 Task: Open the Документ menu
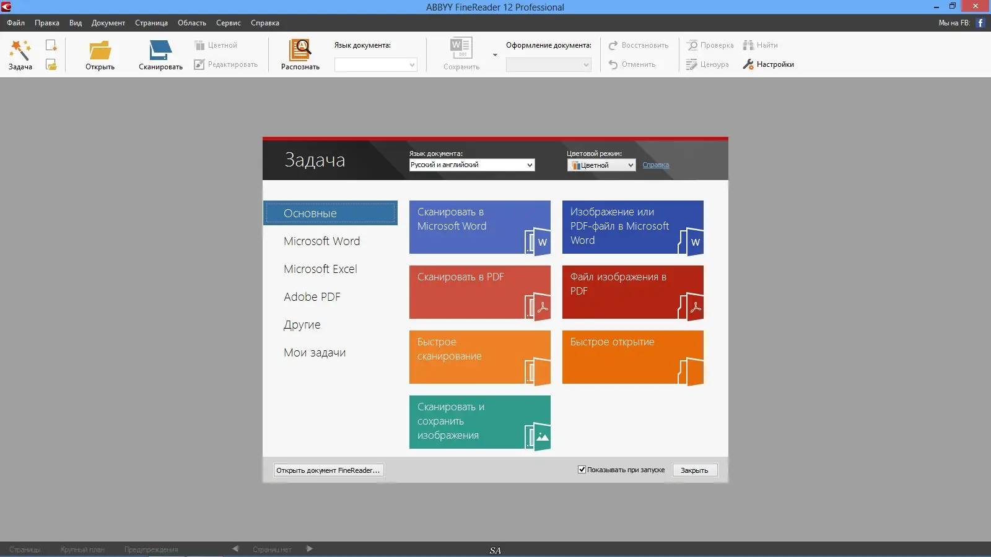[108, 23]
